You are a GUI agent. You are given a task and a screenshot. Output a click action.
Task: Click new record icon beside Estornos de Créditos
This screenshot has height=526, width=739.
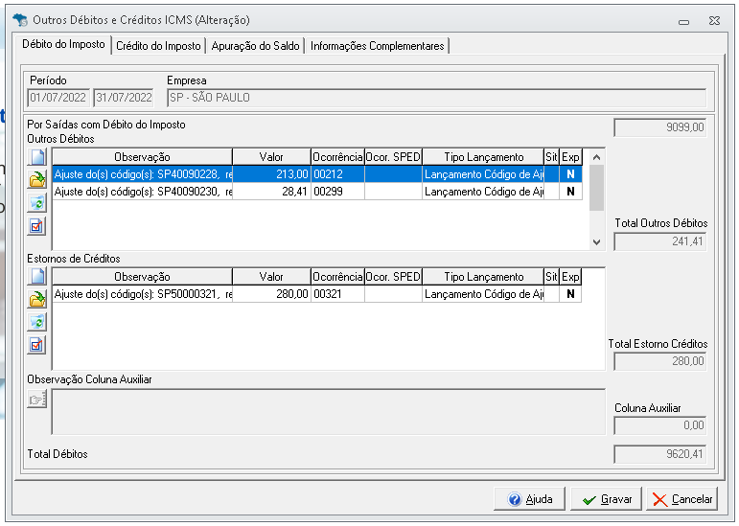37,276
